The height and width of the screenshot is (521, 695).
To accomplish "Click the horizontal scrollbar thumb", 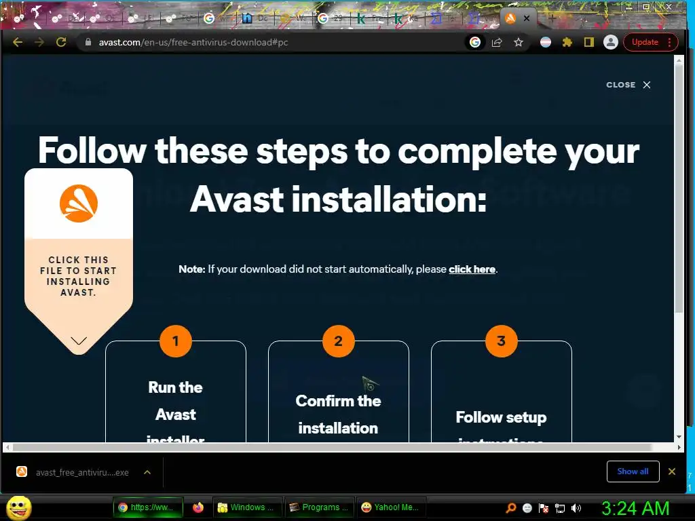I will pyautogui.click(x=333, y=448).
